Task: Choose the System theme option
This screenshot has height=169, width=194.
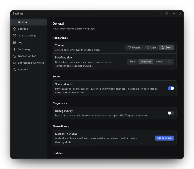Action: (x=134, y=48)
